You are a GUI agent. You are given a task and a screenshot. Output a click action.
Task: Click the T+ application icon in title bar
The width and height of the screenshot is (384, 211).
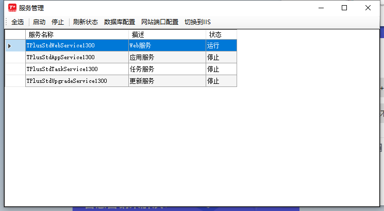tap(12, 8)
